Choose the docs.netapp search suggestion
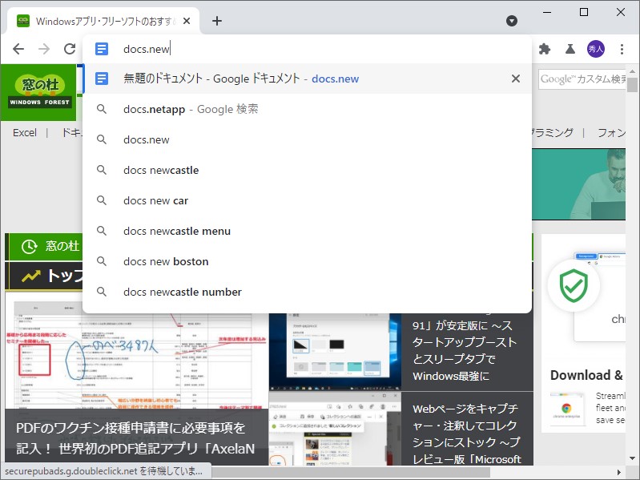Viewport: 640px width, 480px height. pos(307,110)
